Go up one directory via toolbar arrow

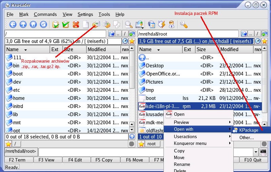[23, 24]
